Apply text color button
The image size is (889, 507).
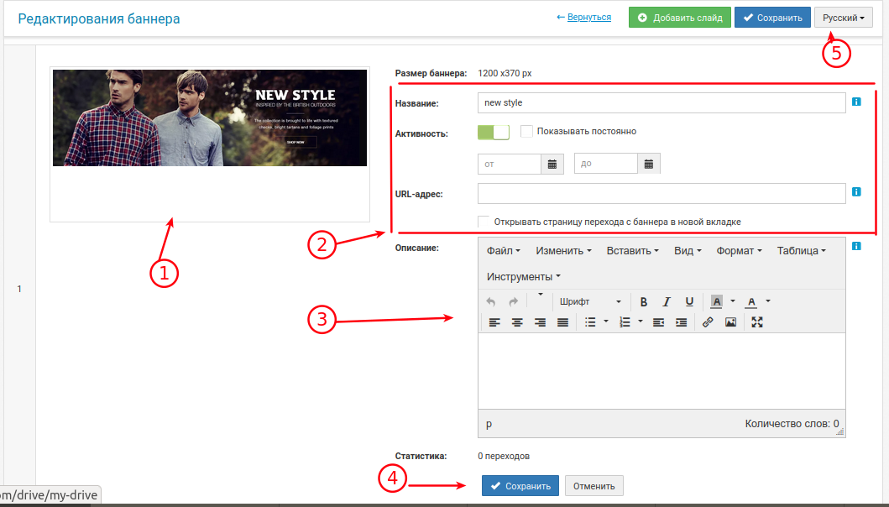(x=751, y=301)
